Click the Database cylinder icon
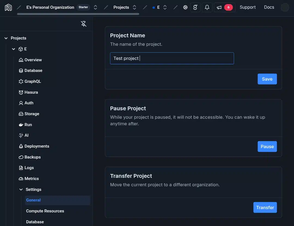 (x=21, y=71)
